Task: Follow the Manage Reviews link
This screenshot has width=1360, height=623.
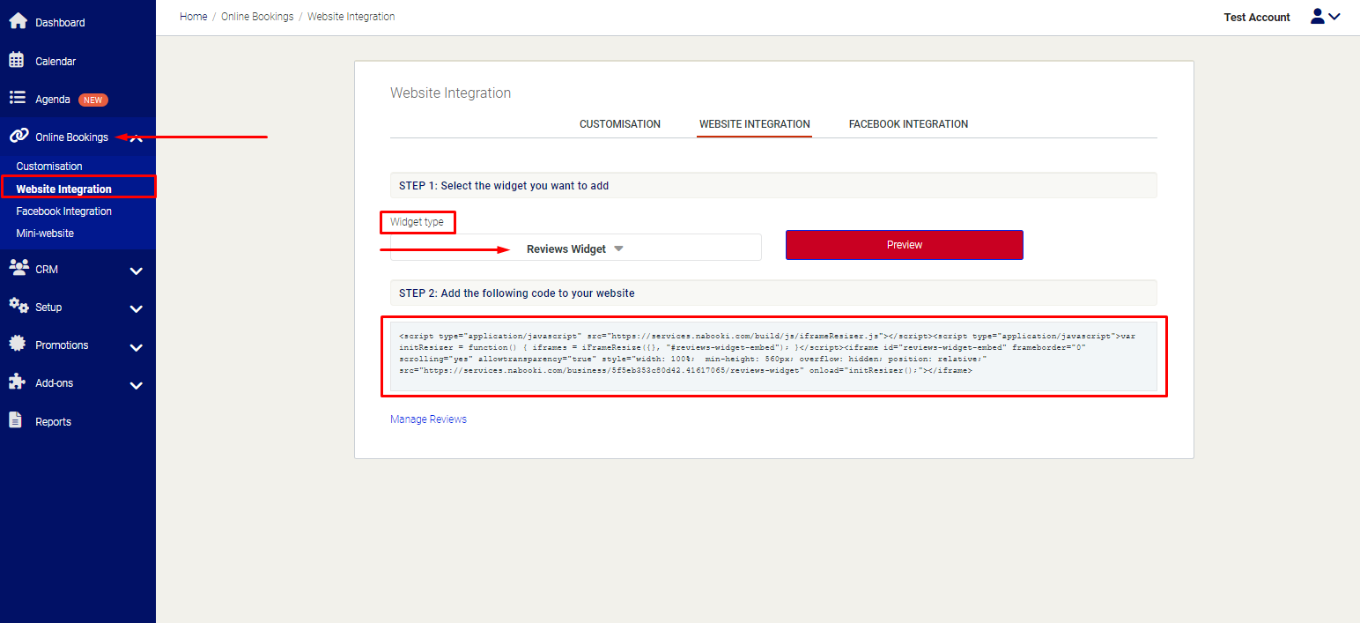Action: [x=428, y=419]
